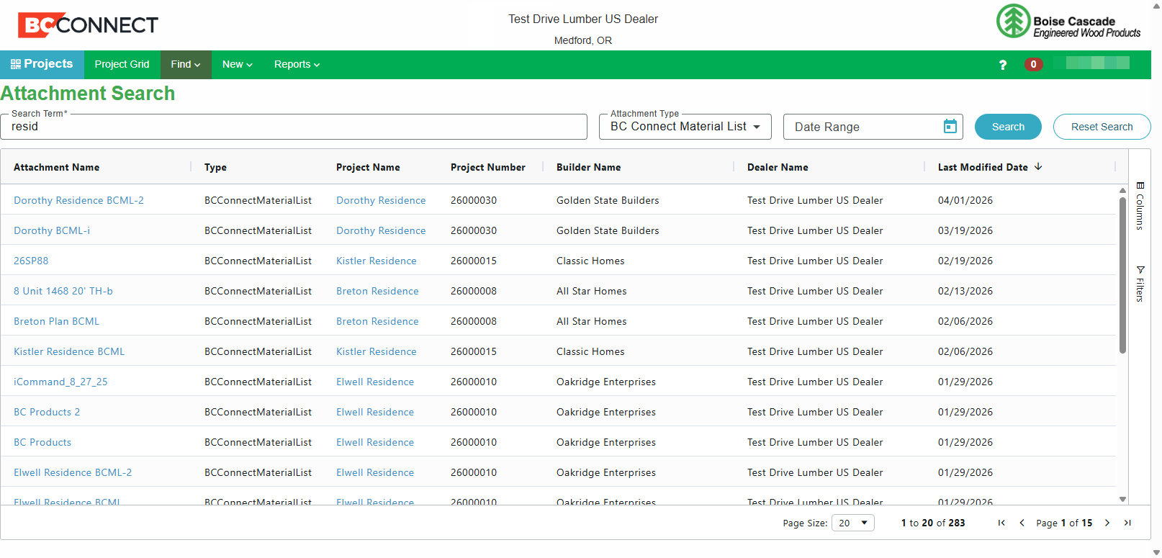Open the 26SP88 attachment link
The height and width of the screenshot is (558, 1162).
(x=31, y=261)
